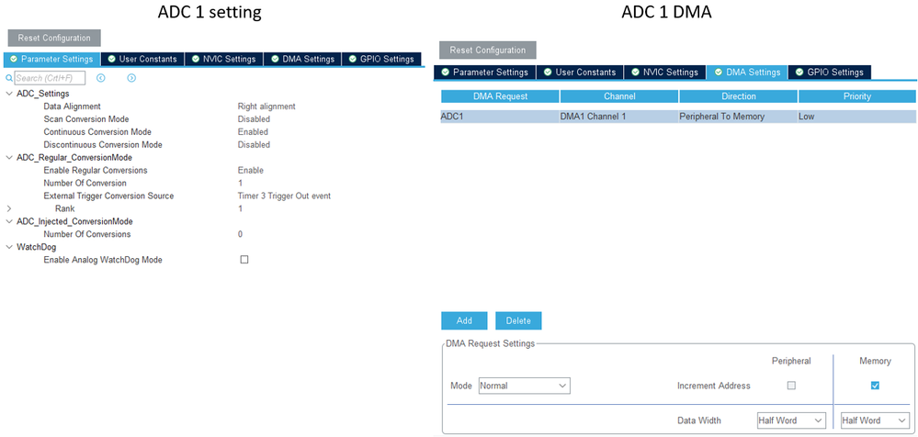Click the DMA Request column header
Viewport: 918px width, 437px height.
500,96
